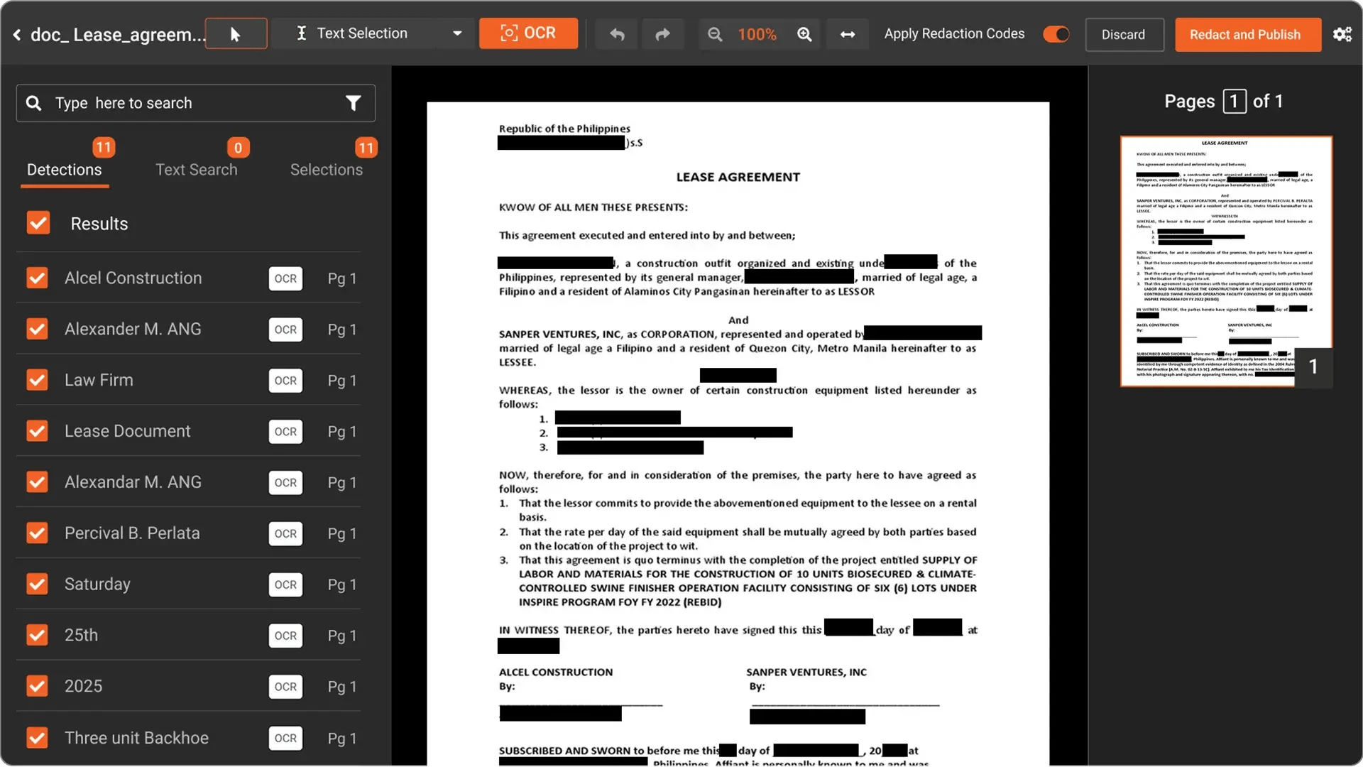Viewport: 1363px width, 767px height.
Task: Toggle Apply Redaction Codes switch
Action: pos(1056,34)
